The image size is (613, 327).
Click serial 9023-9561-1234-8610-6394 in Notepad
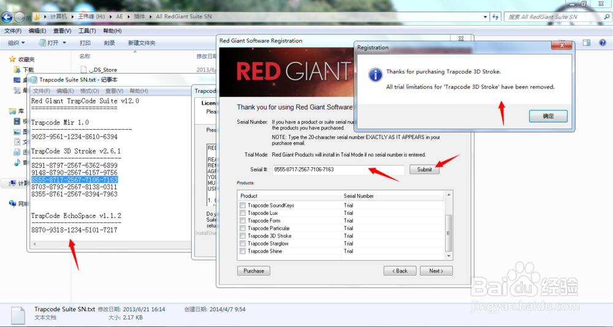tap(74, 137)
